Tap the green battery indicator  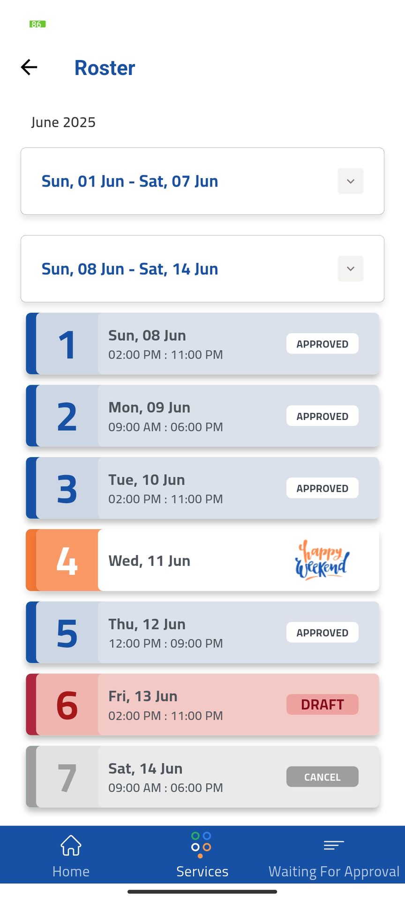37,24
